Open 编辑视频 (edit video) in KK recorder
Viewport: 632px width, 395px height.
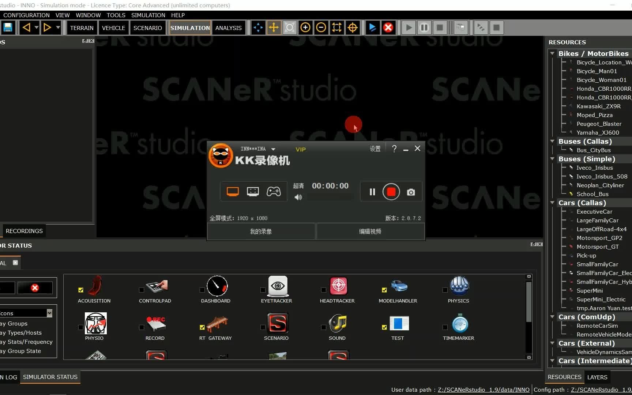click(x=370, y=231)
